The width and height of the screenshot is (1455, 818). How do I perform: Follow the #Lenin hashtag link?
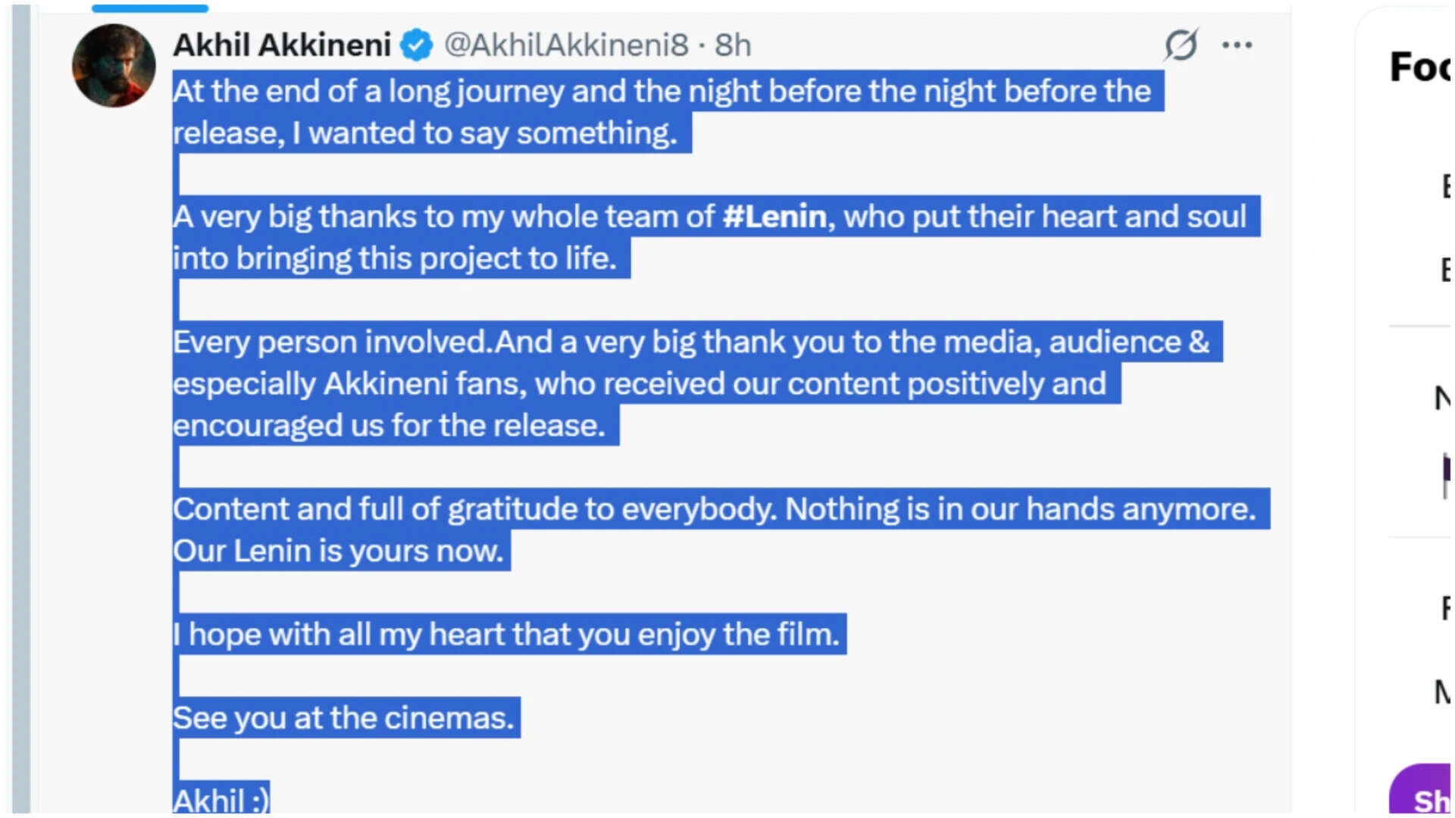[774, 217]
